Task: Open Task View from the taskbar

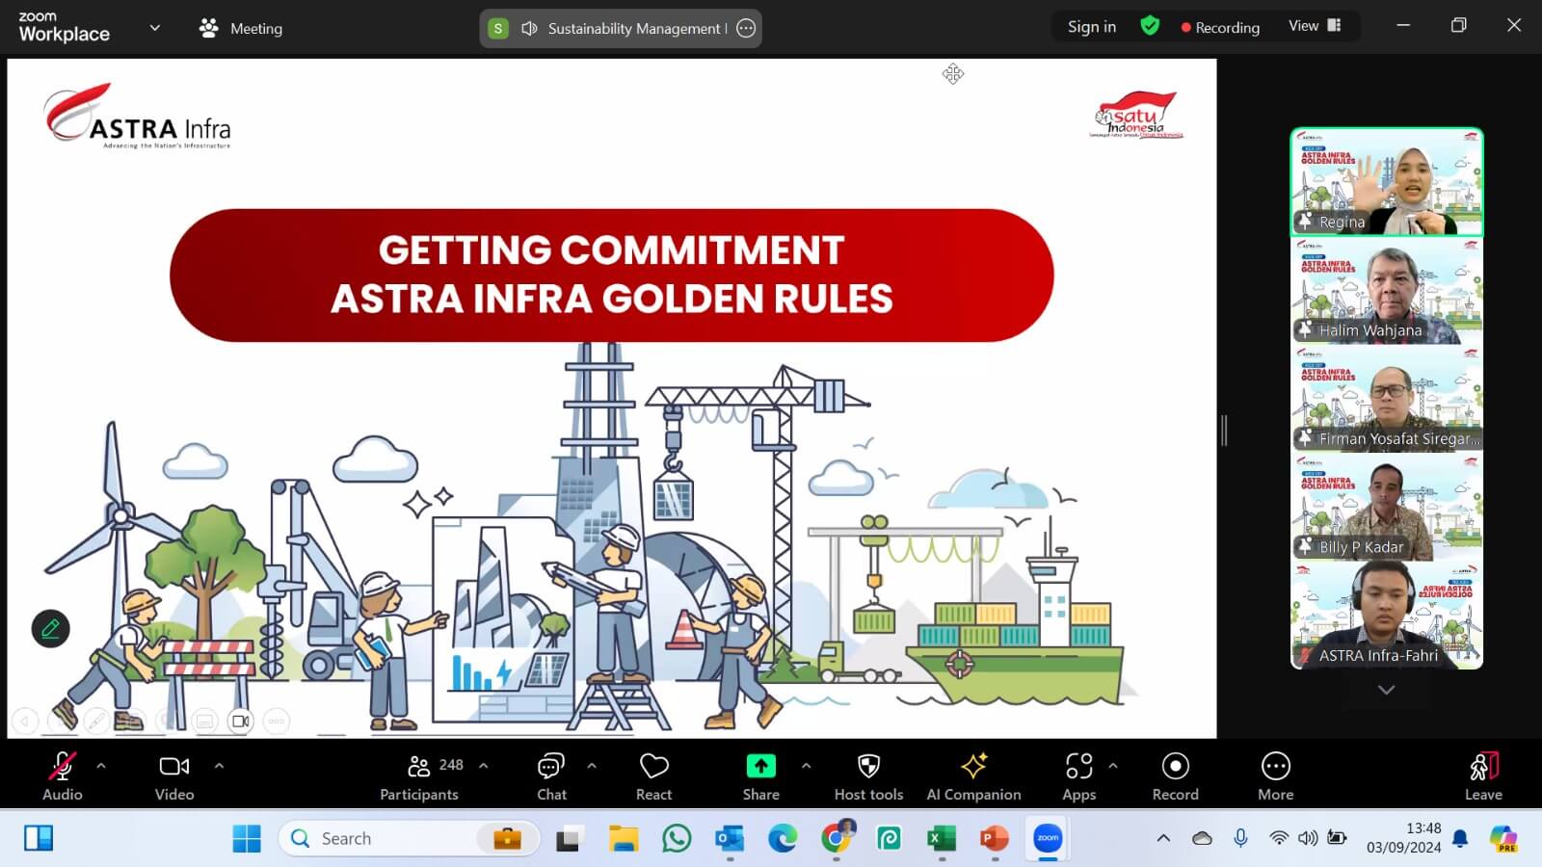Action: [x=569, y=838]
